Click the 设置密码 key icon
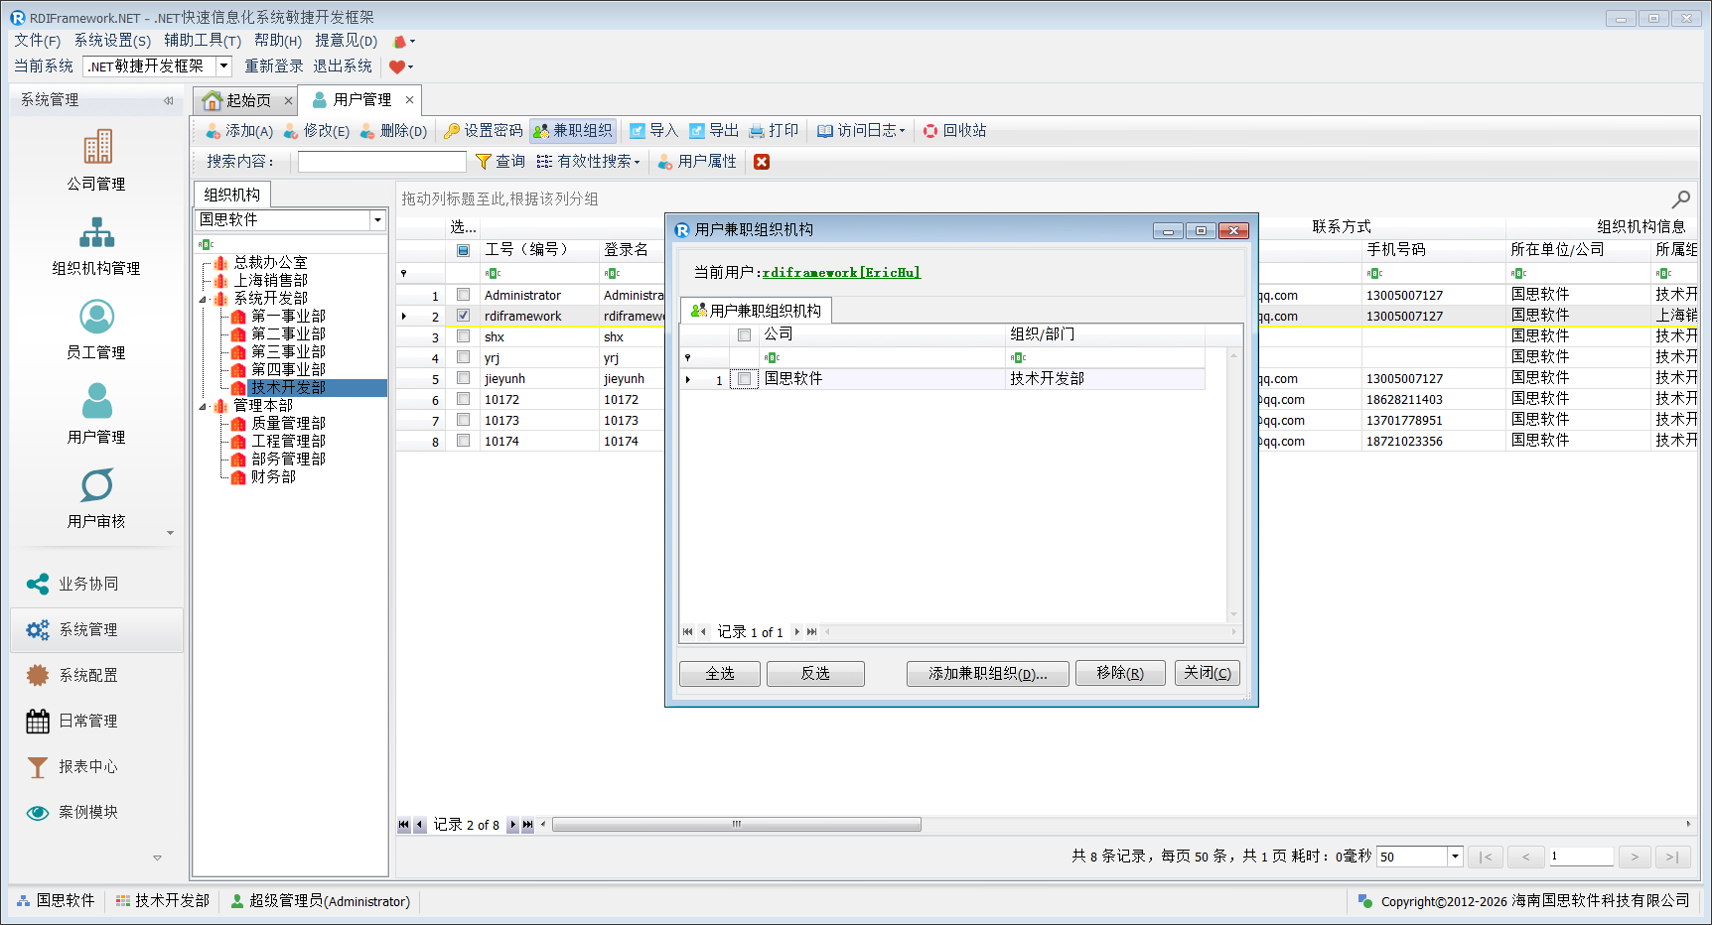 coord(452,131)
